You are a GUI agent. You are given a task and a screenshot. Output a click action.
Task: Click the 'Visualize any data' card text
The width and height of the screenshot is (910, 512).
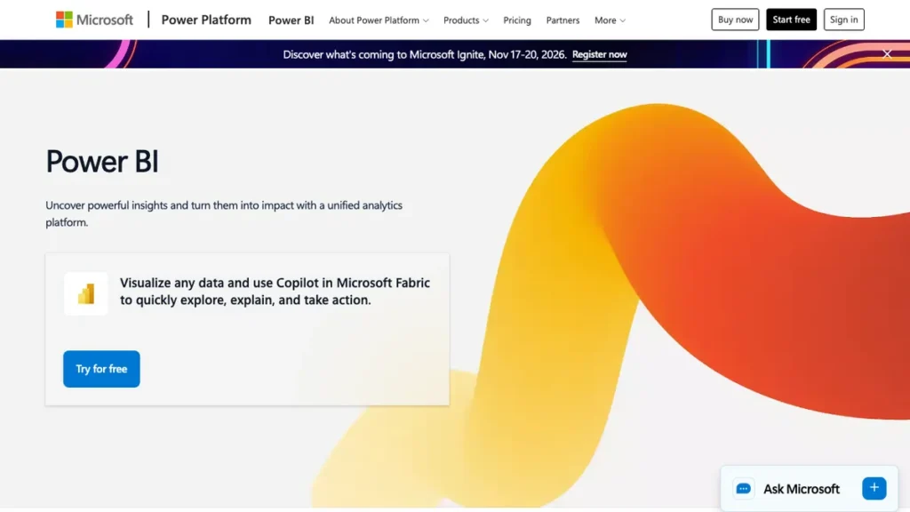(x=275, y=292)
